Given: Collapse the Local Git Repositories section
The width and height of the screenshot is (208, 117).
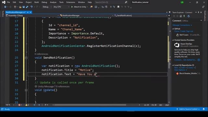Looking at the screenshot, I should tap(173, 65).
